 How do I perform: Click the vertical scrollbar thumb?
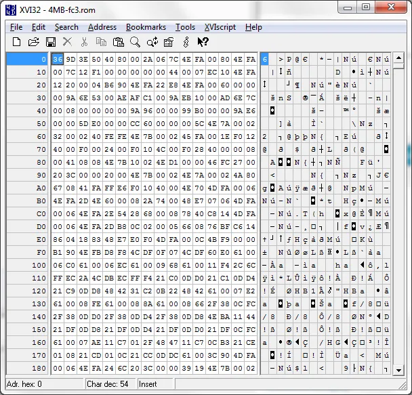(x=398, y=66)
